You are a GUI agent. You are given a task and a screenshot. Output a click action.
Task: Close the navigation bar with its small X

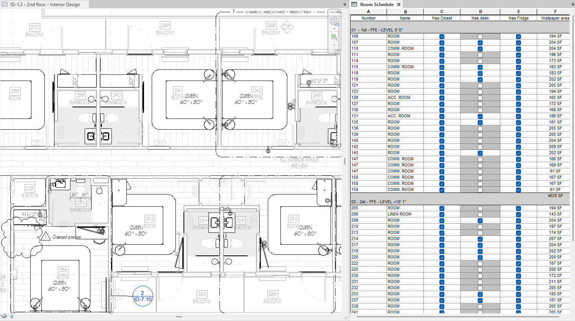[338, 12]
